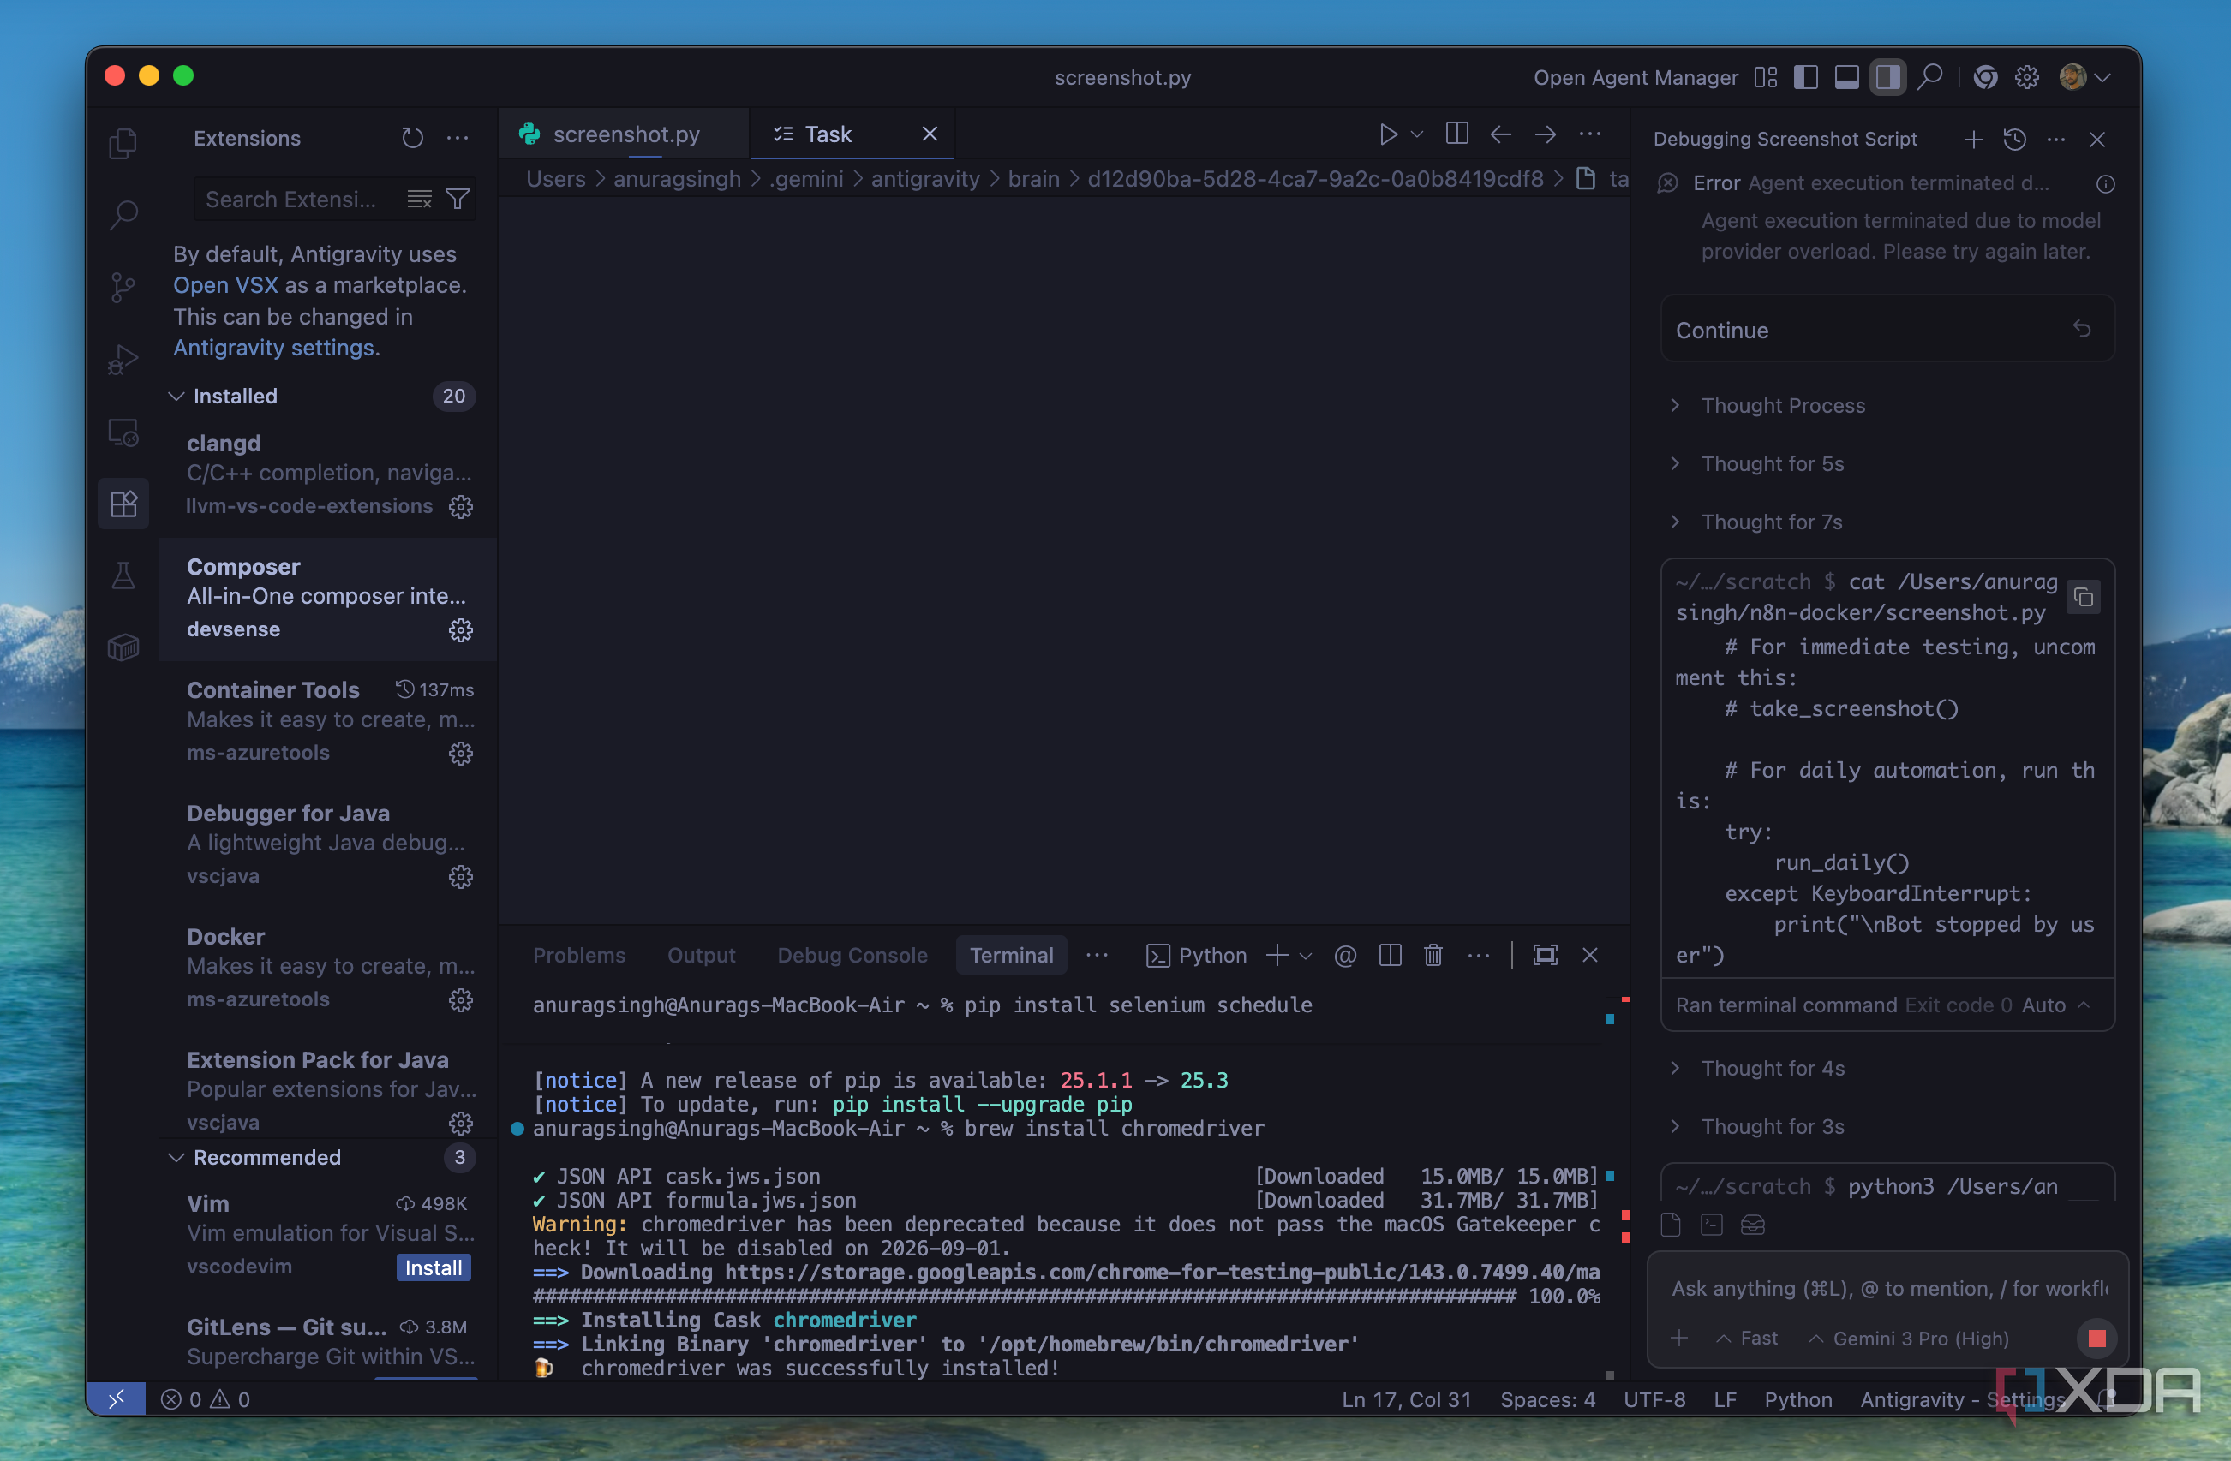Click the Run Python file play button
Viewport: 2231px width, 1461px height.
tap(1387, 135)
